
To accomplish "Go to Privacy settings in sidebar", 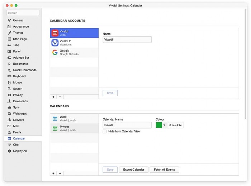I will [x=18, y=95].
